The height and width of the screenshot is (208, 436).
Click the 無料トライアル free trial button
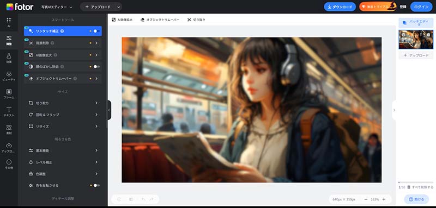378,7
